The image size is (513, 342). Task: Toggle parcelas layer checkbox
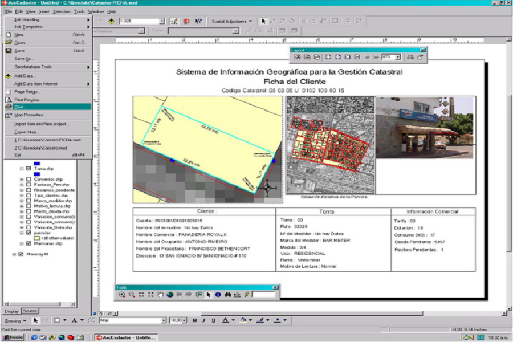pos(28,233)
